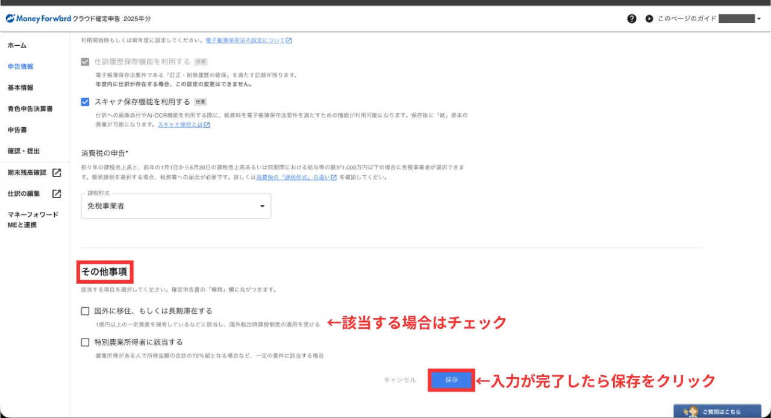Open このページのガイド menu
The image size is (771, 418).
click(687, 19)
